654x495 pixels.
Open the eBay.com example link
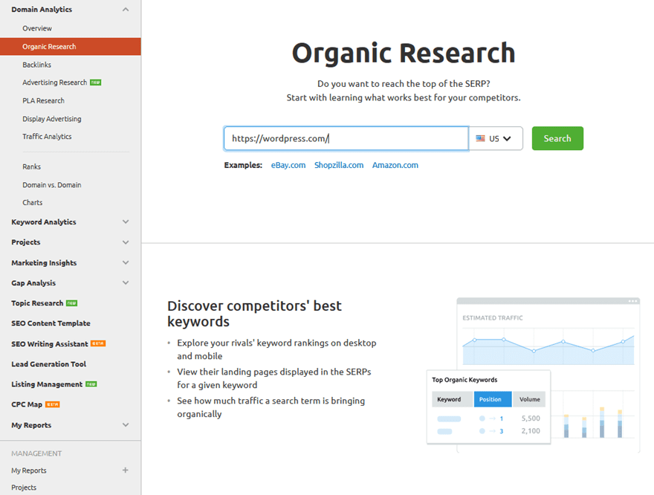point(288,165)
